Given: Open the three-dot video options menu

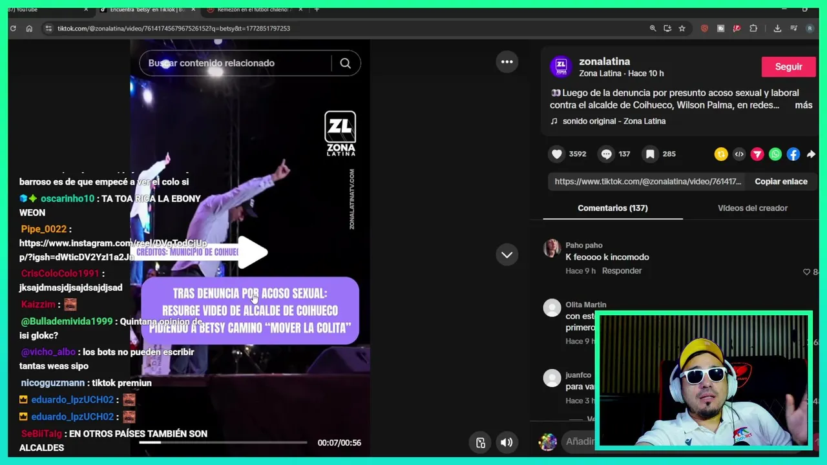Looking at the screenshot, I should tap(507, 62).
